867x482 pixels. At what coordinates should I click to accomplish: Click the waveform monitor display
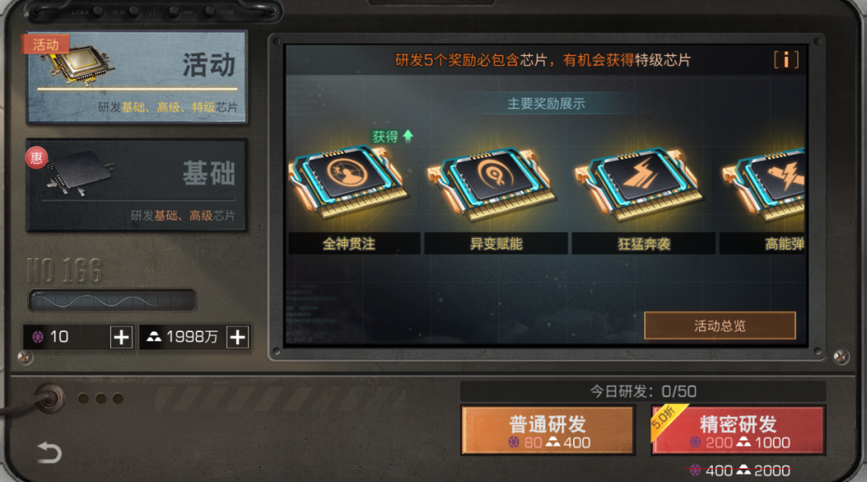pyautogui.click(x=112, y=301)
